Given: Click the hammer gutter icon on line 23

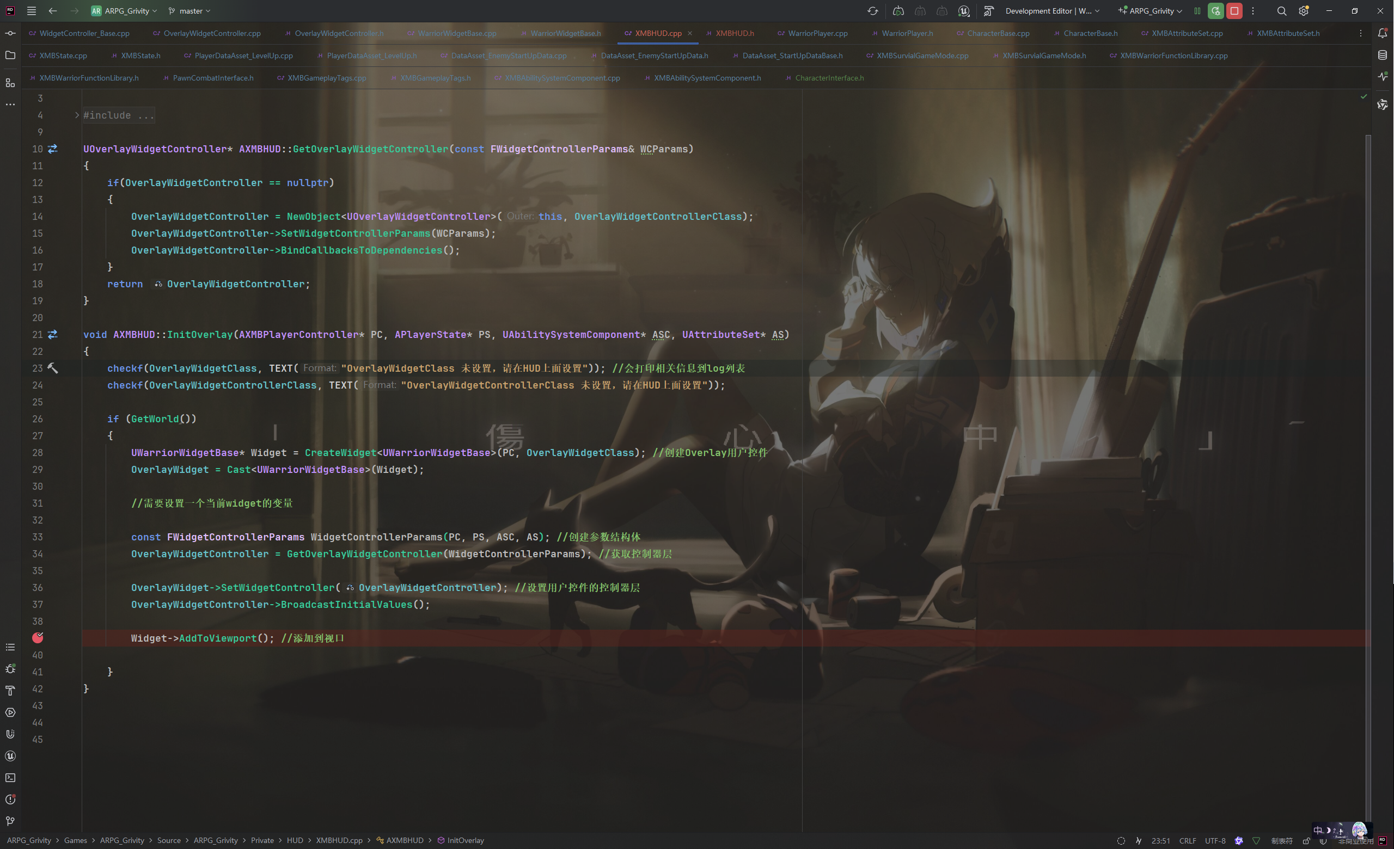Looking at the screenshot, I should click(x=53, y=368).
